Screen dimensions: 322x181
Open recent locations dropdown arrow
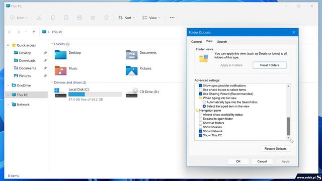pyautogui.click(x=26, y=32)
